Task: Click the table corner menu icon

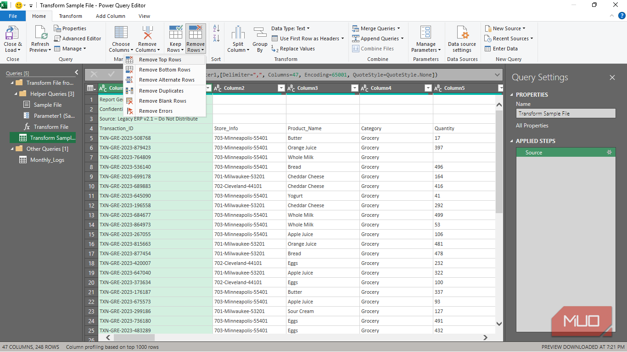Action: pyautogui.click(x=91, y=88)
